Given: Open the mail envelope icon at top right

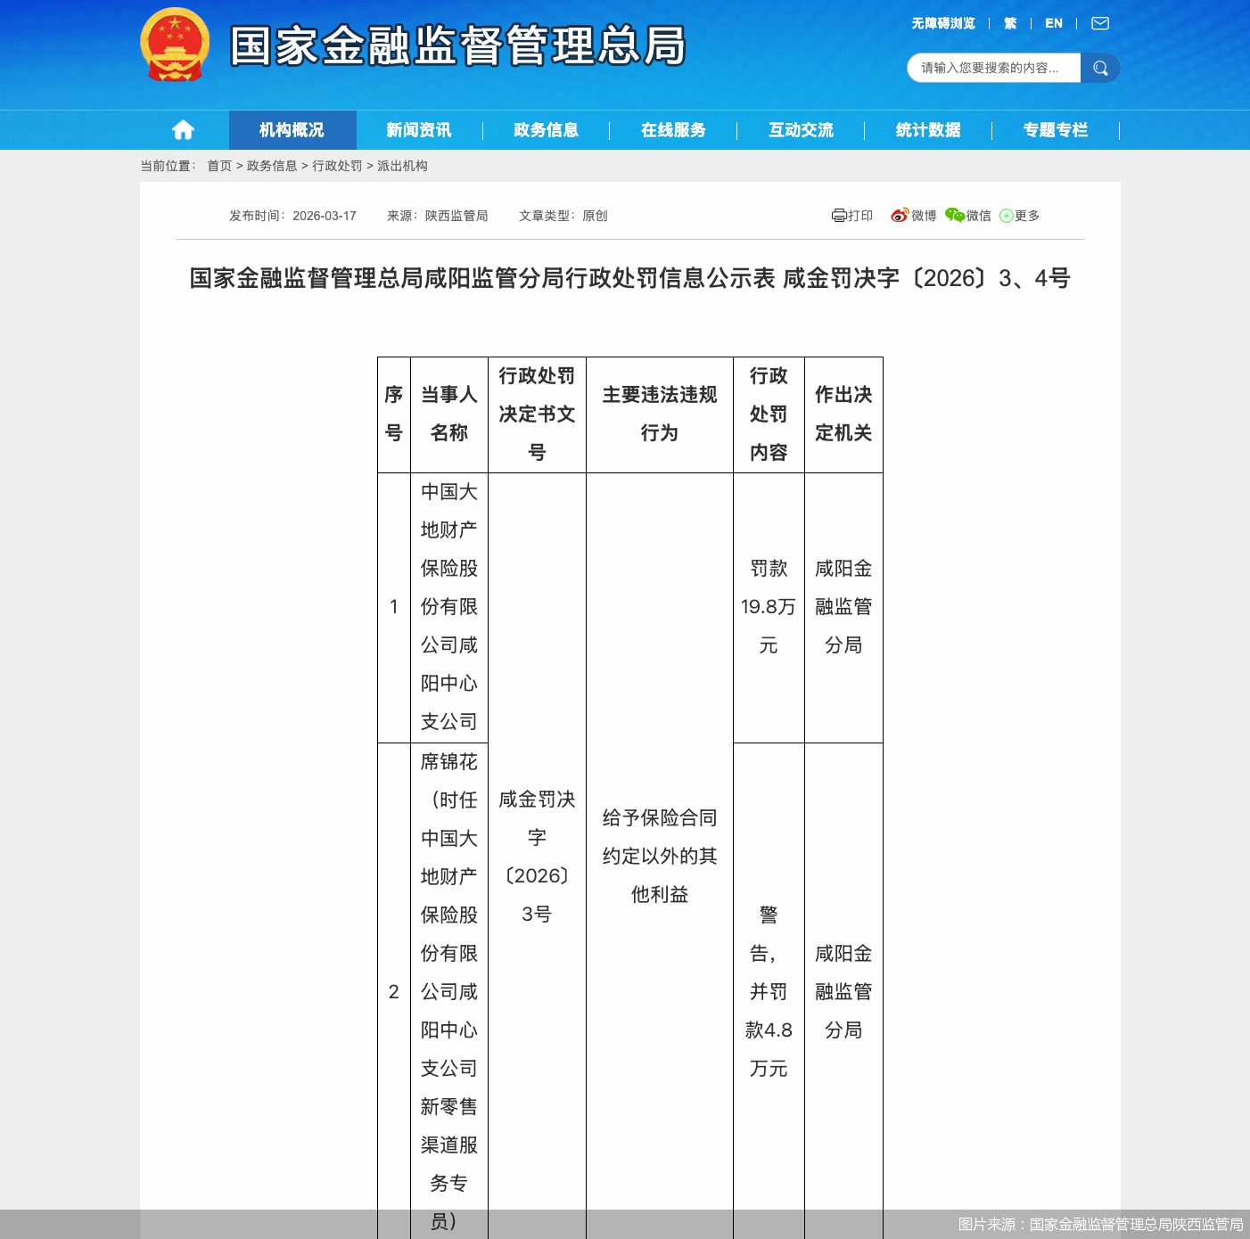Looking at the screenshot, I should (x=1099, y=22).
